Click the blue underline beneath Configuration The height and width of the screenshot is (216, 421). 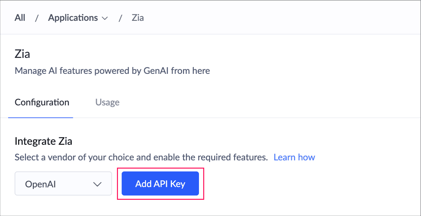[x=41, y=117]
